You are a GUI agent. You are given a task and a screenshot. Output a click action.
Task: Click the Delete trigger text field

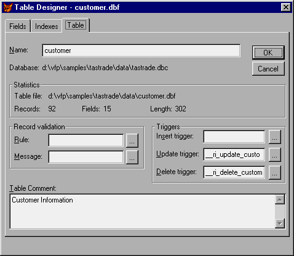point(234,172)
